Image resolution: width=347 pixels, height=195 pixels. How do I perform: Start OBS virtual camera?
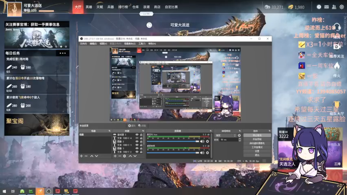257,143
